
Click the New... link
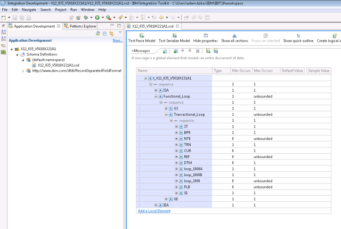click(x=118, y=41)
